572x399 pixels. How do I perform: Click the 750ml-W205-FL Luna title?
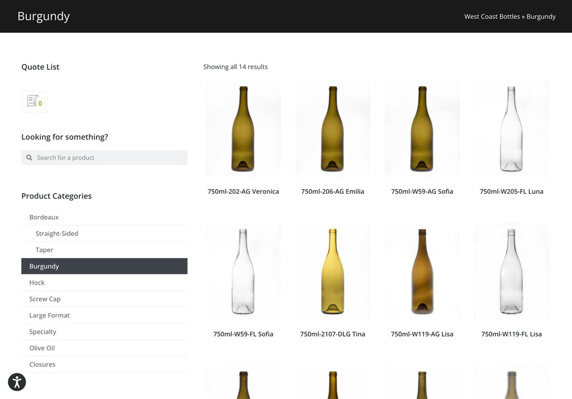[512, 191]
